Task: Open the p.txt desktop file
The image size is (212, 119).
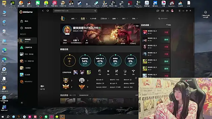Action: click(188, 4)
